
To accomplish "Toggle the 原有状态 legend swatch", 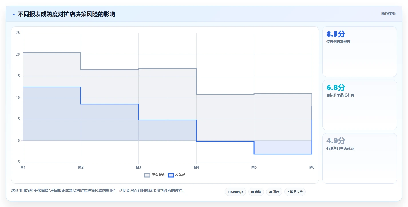I will click(x=147, y=175).
